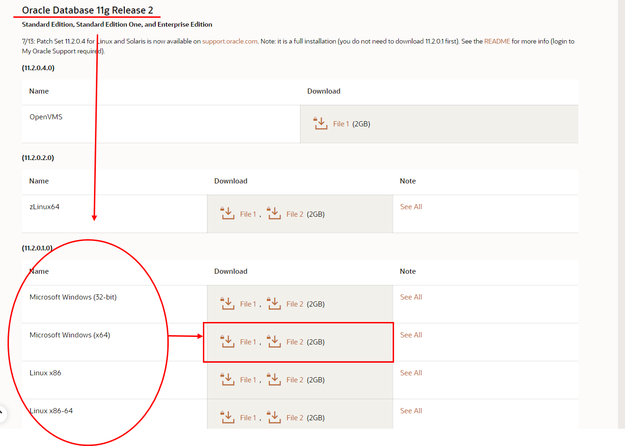
Task: Download Linux x86-64 File 2 link
Action: (295, 418)
